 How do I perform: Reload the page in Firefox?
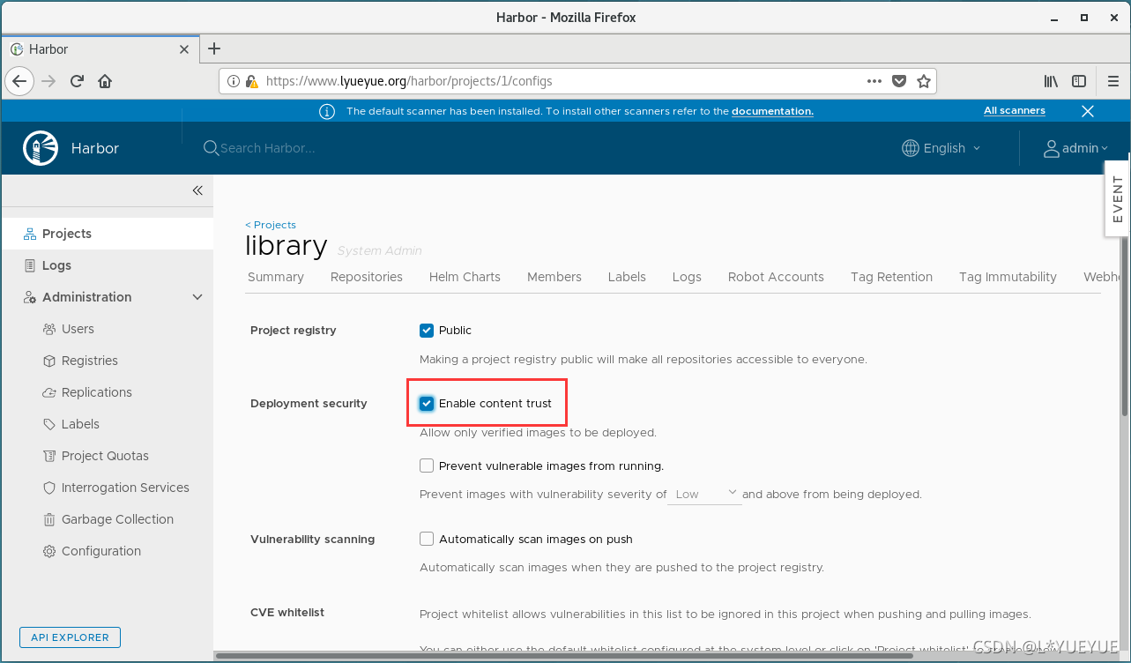77,81
